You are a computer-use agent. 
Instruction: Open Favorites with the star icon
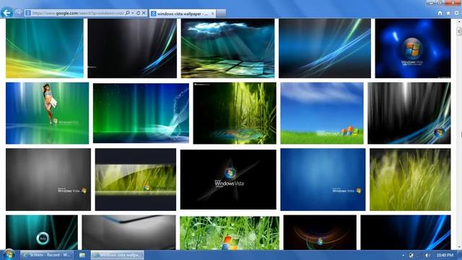[x=448, y=13]
